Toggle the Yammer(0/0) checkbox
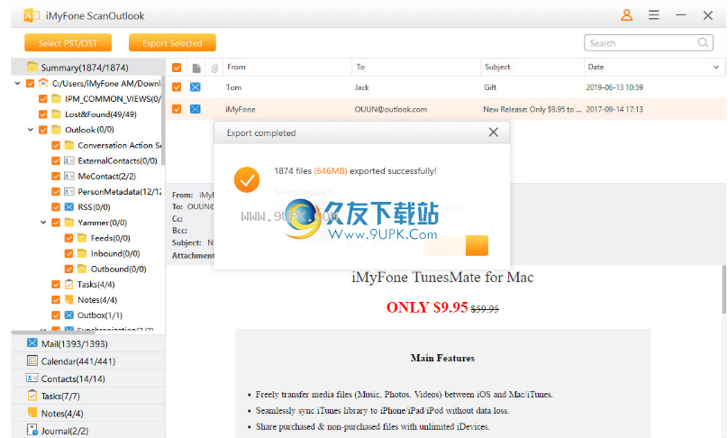Screen dimensions: 728x438 point(56,223)
